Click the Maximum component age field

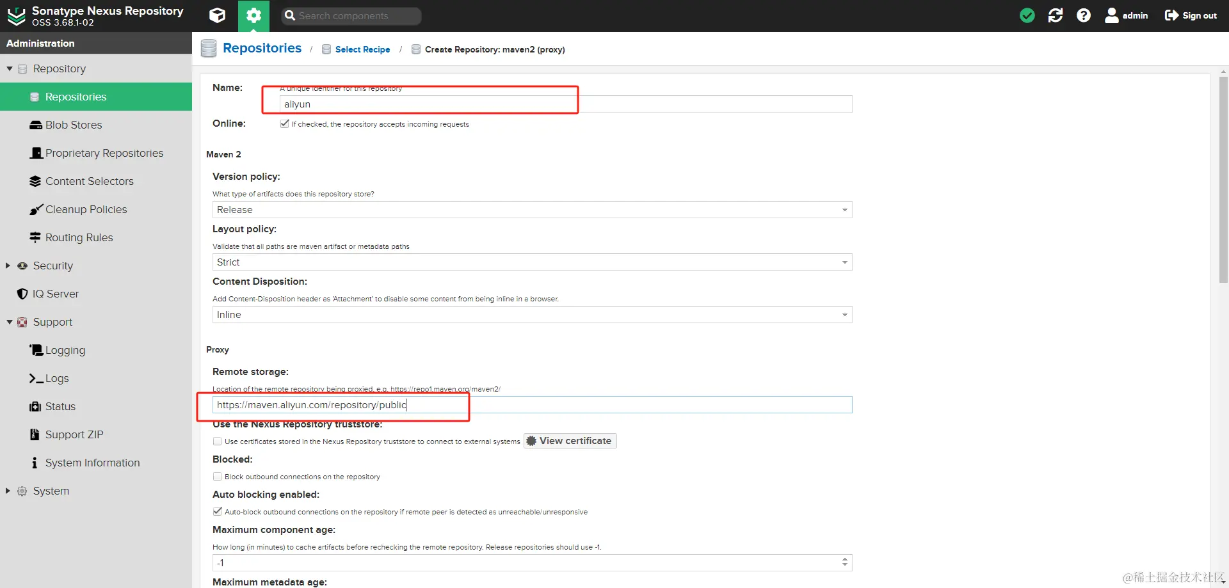526,563
